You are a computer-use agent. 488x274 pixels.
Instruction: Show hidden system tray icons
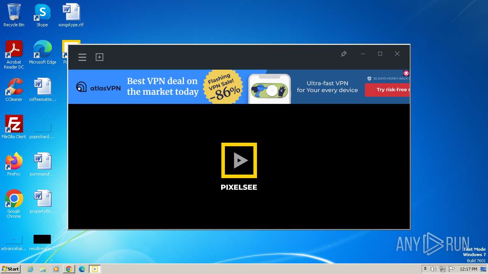coord(425,269)
